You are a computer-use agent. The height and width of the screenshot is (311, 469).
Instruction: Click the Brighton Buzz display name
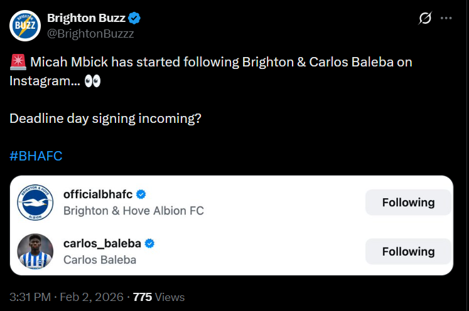[85, 18]
